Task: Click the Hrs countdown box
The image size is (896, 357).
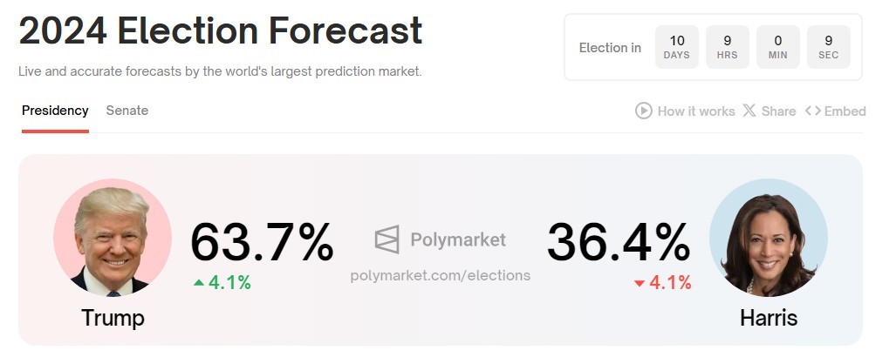Action: (728, 47)
